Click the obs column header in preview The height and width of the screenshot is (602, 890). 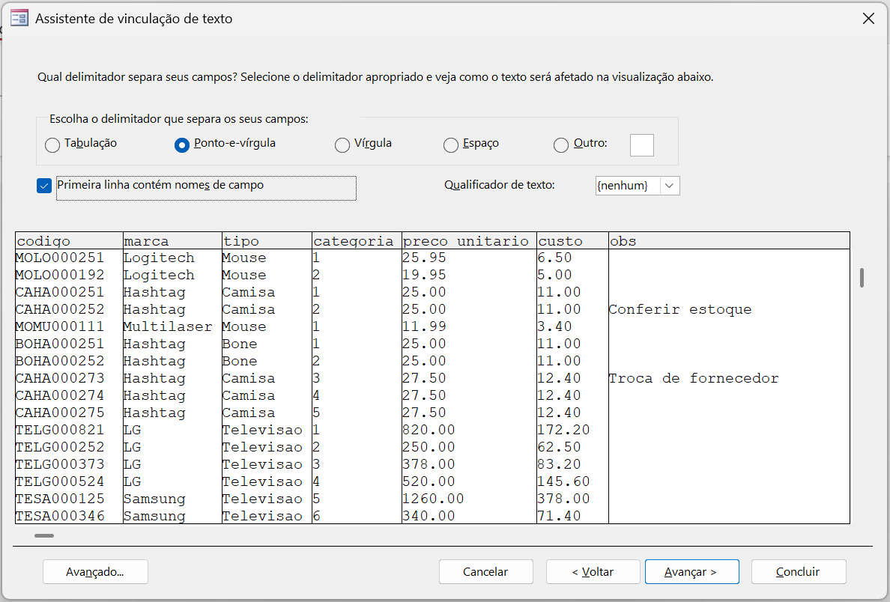pos(728,241)
